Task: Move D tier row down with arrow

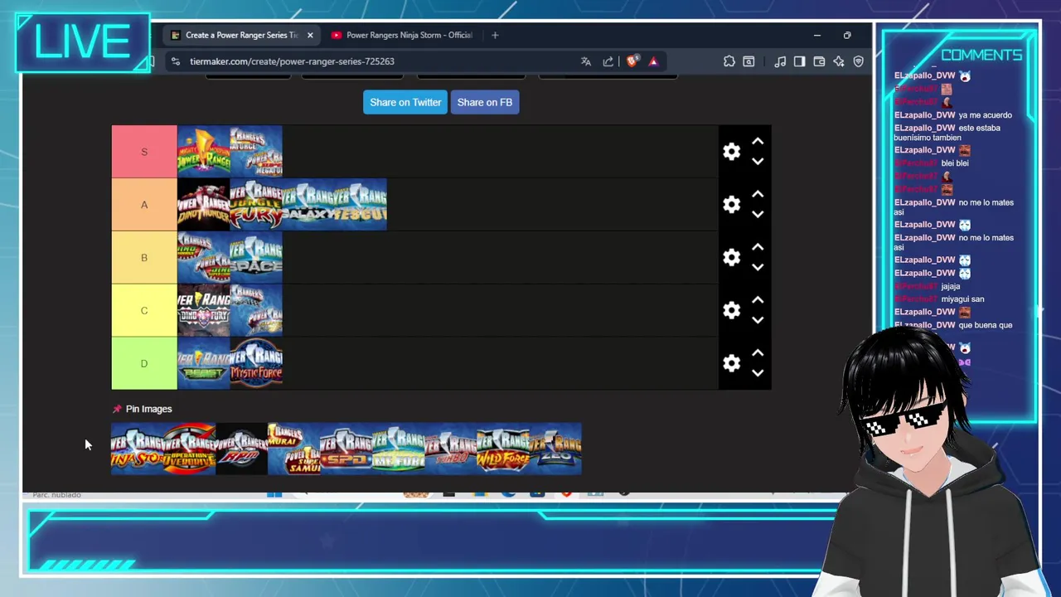Action: [x=758, y=374]
